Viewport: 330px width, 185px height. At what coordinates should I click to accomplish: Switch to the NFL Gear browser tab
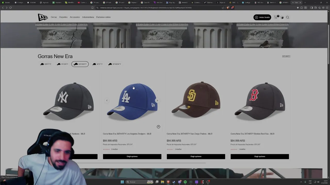(259, 3)
